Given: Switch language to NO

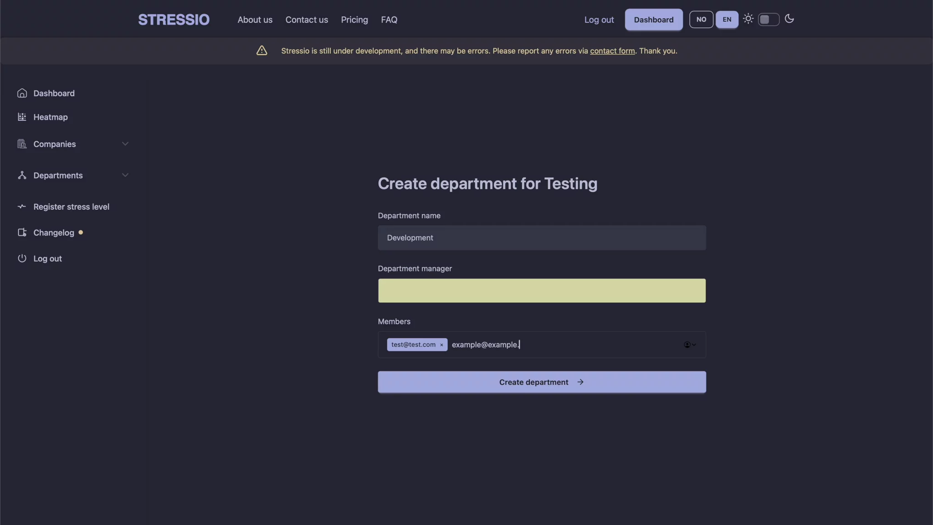Looking at the screenshot, I should pyautogui.click(x=701, y=20).
